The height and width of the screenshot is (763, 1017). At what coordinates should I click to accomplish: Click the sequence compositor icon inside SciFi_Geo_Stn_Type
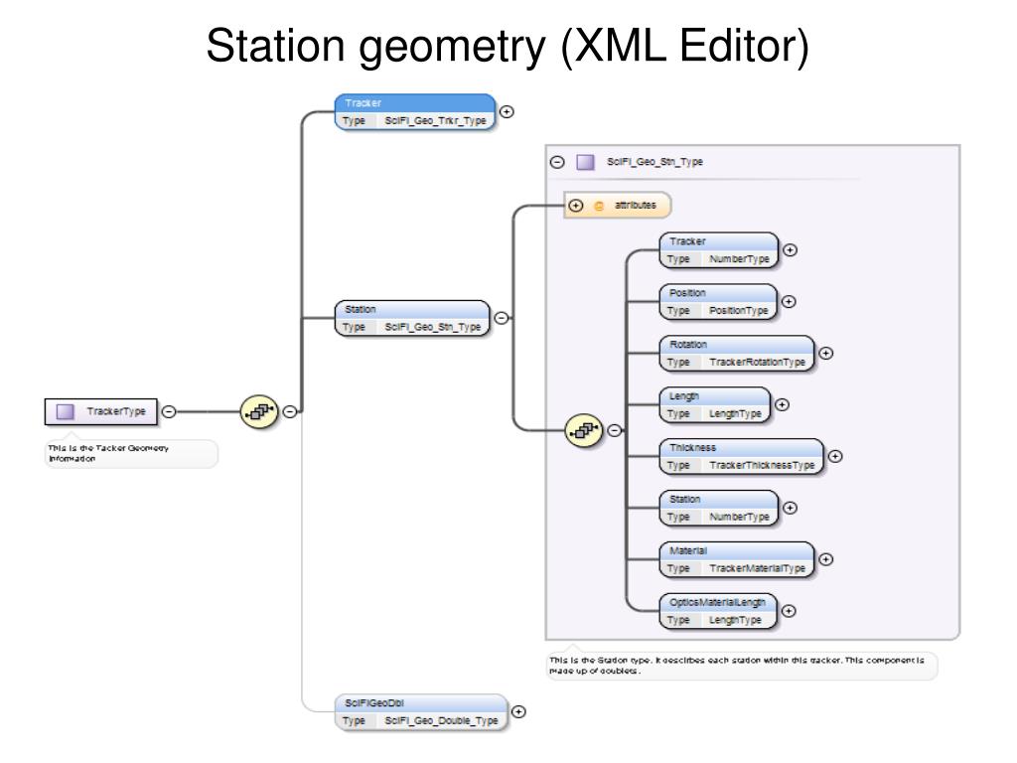tap(583, 430)
